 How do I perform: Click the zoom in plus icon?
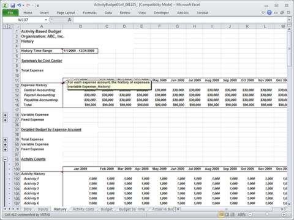284,215
